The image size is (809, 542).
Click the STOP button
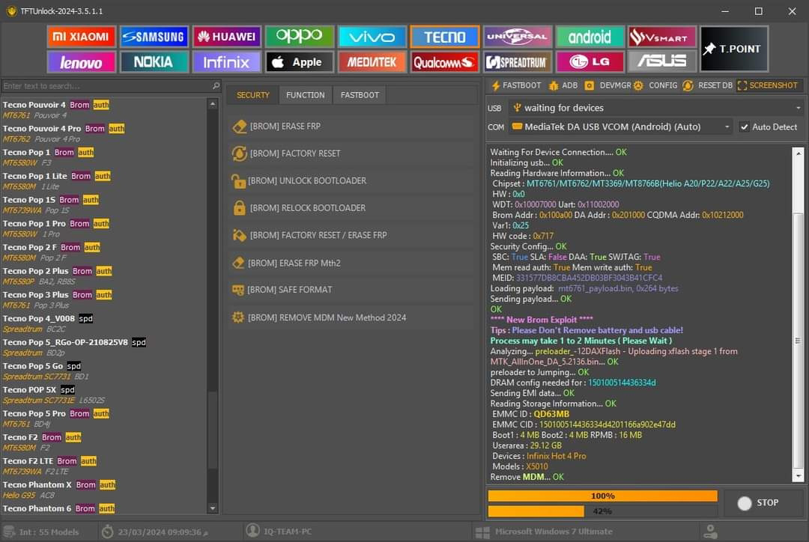click(x=763, y=503)
